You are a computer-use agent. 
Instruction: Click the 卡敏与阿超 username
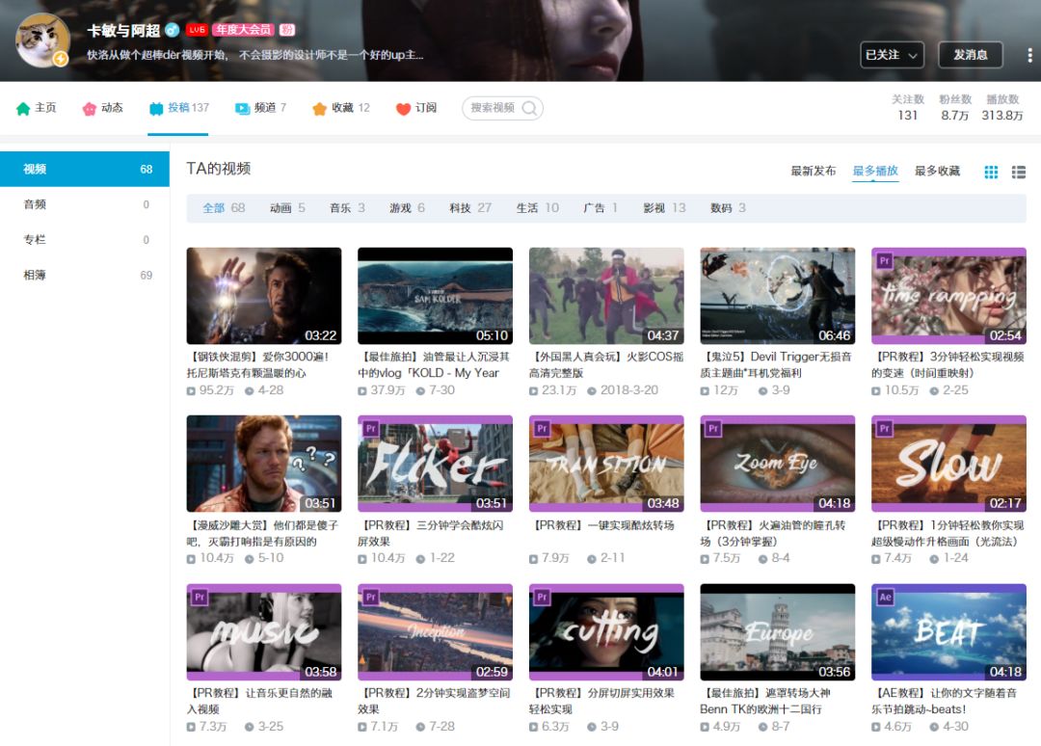[x=123, y=31]
